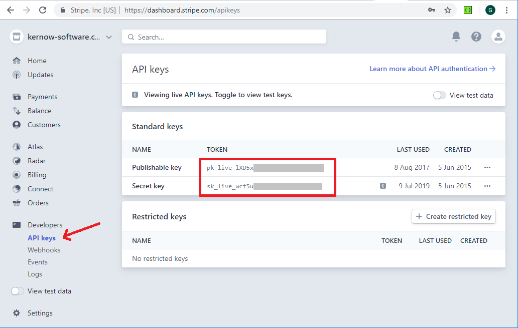Click the Publishable key name

[157, 167]
